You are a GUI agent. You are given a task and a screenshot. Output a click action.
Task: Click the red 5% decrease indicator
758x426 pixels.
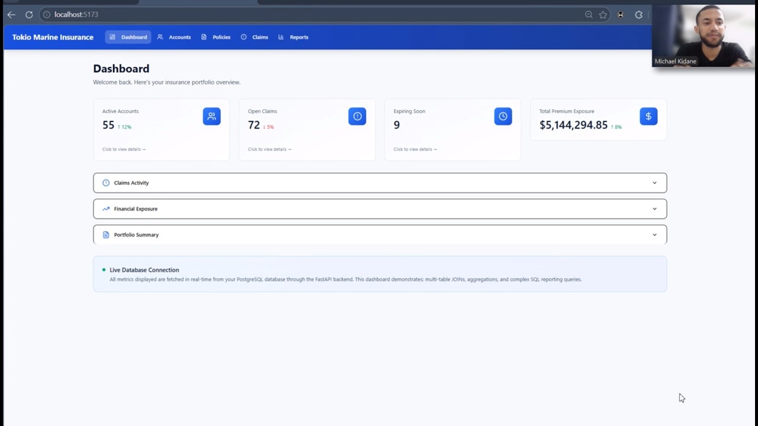coord(268,127)
